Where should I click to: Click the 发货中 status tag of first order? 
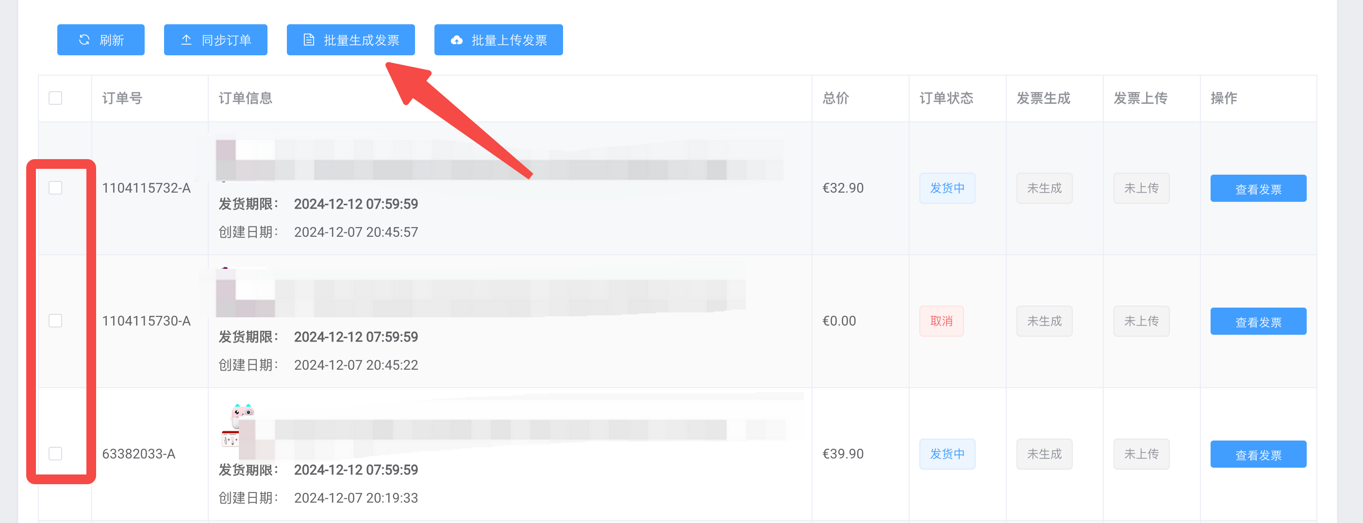tap(947, 188)
